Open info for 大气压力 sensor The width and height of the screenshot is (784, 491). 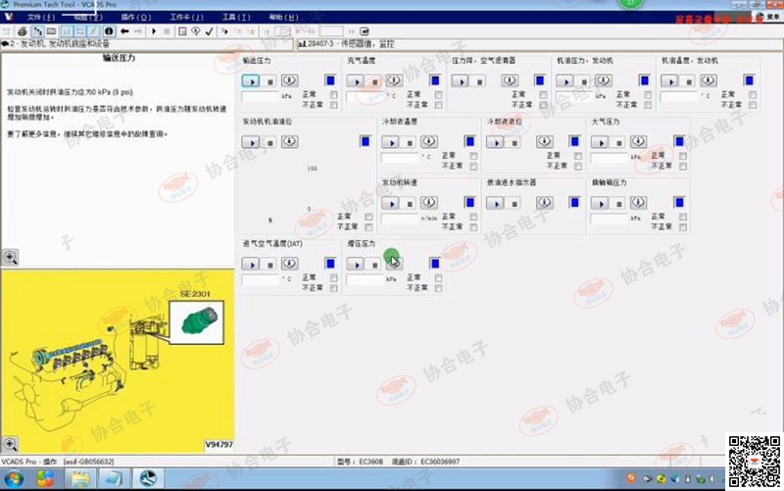coord(639,141)
